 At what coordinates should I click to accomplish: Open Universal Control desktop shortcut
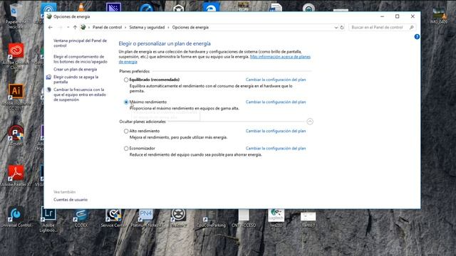(16, 217)
